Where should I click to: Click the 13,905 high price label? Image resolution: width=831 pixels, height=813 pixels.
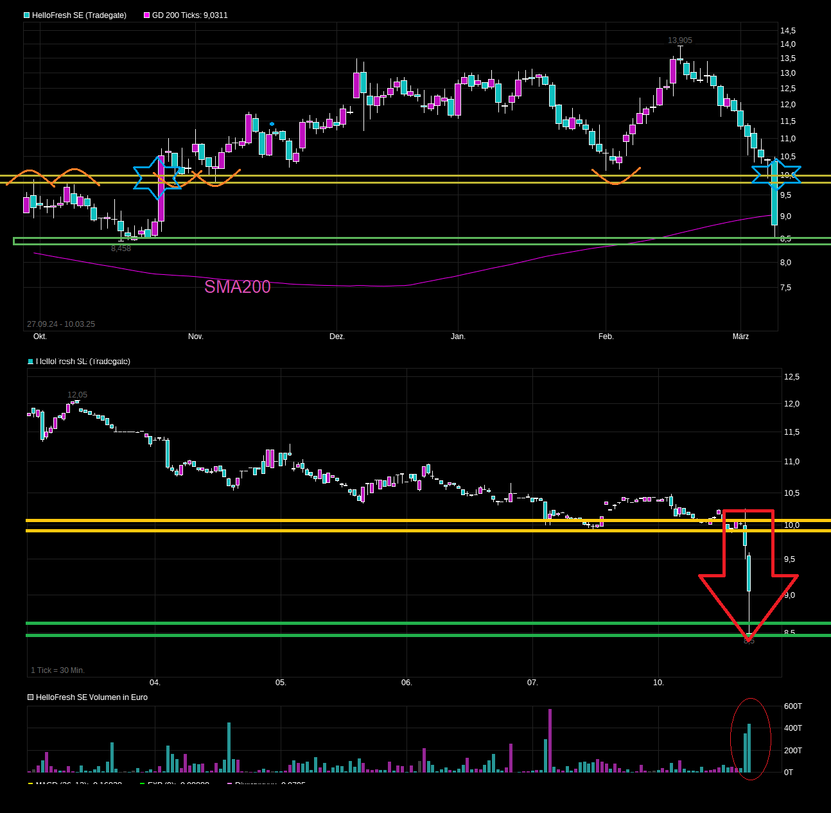[x=680, y=40]
